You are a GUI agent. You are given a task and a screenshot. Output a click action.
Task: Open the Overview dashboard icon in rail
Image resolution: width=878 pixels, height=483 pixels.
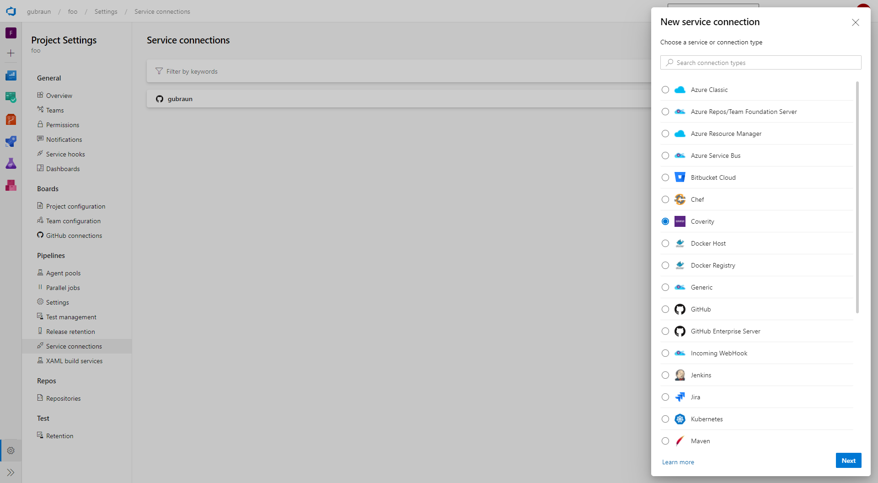(11, 75)
